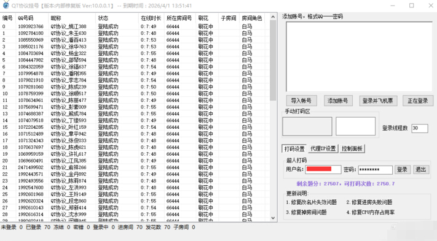The width and height of the screenshot is (437, 241).
Task: Select nickname QT协议_左洪993
Action: tap(69, 188)
